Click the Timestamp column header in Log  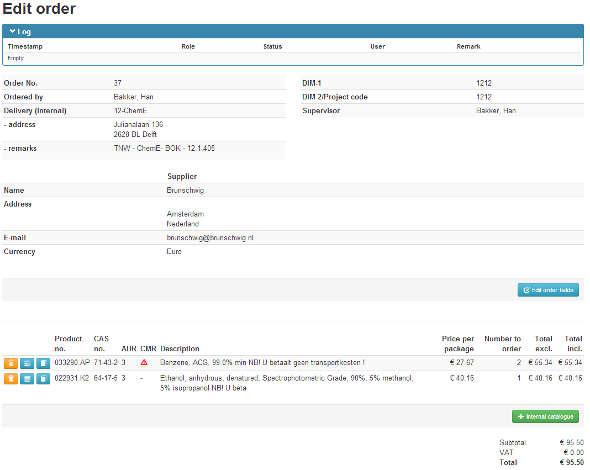25,46
